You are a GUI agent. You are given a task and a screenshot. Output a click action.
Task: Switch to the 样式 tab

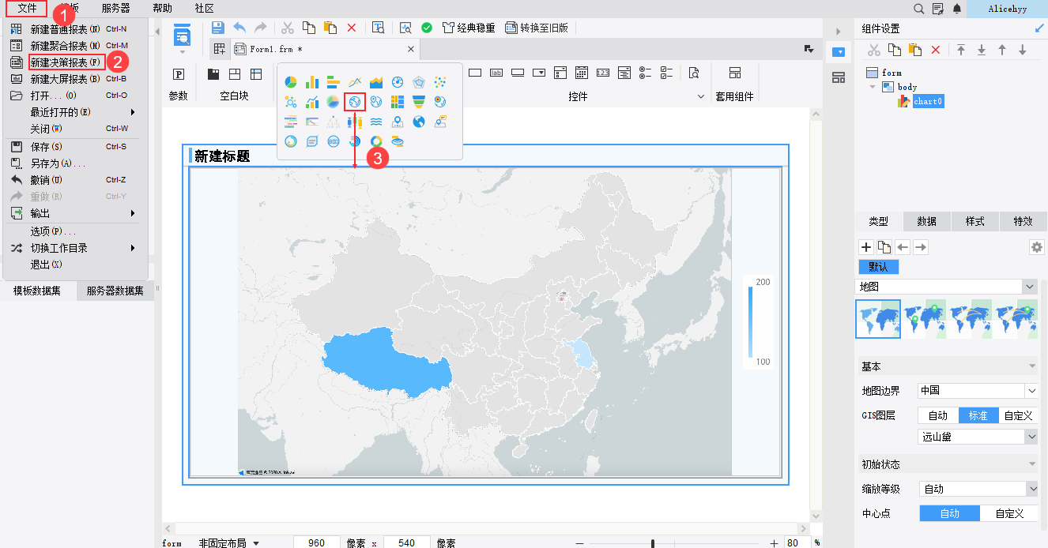coord(974,221)
